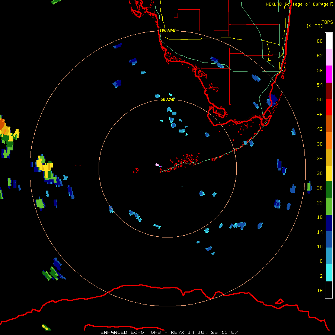Click the 30 legend value
Image resolution: width=335 pixels, height=335 pixels.
(320, 173)
